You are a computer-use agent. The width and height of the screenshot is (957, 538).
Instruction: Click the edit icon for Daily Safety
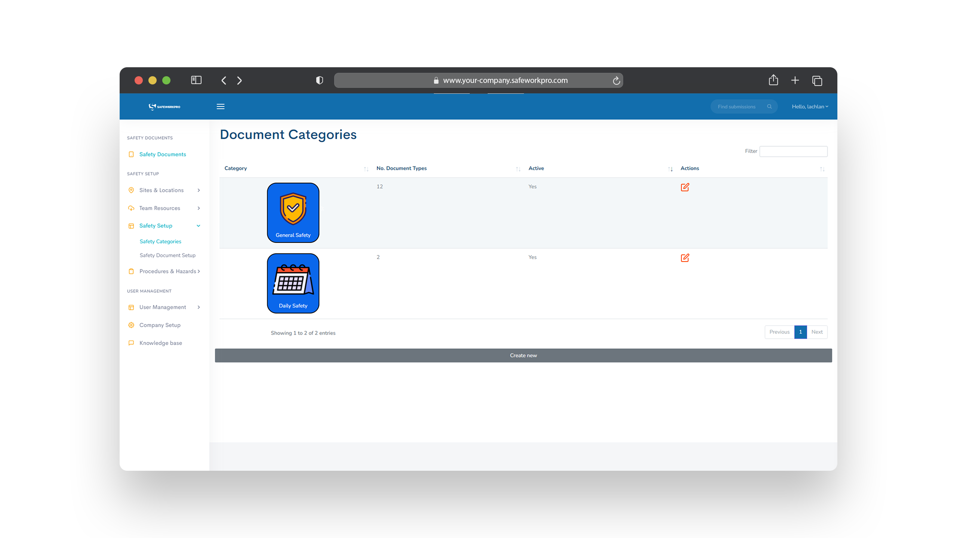point(685,257)
